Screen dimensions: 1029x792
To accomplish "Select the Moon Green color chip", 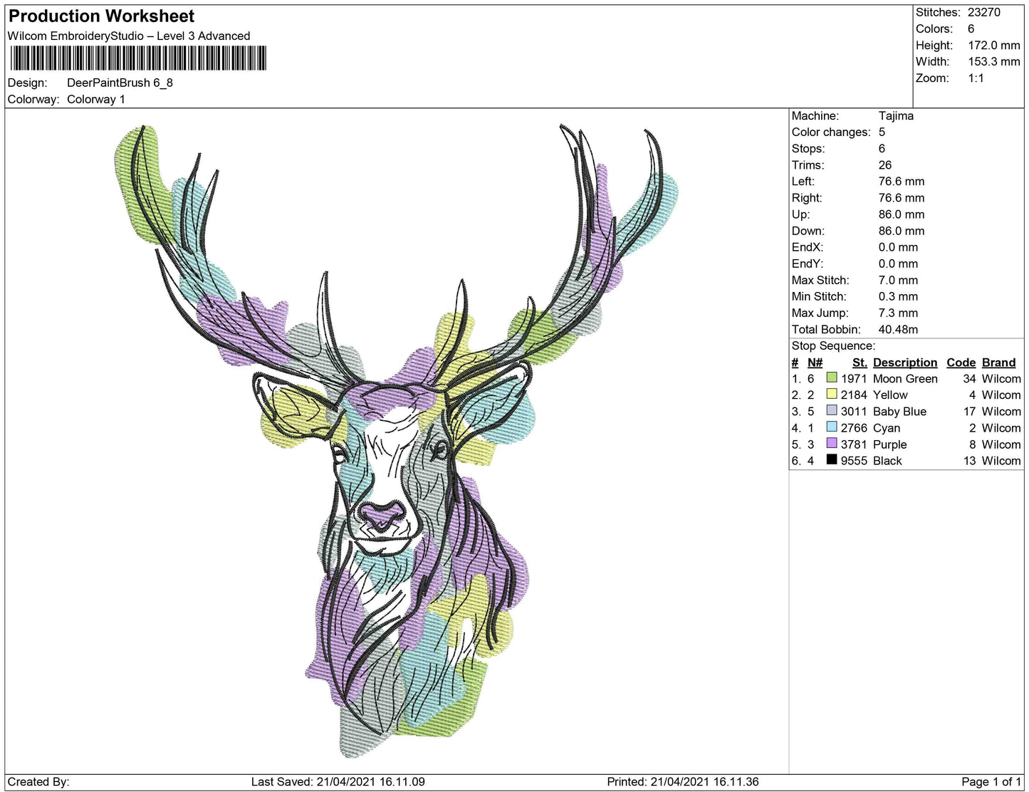I will [x=831, y=378].
